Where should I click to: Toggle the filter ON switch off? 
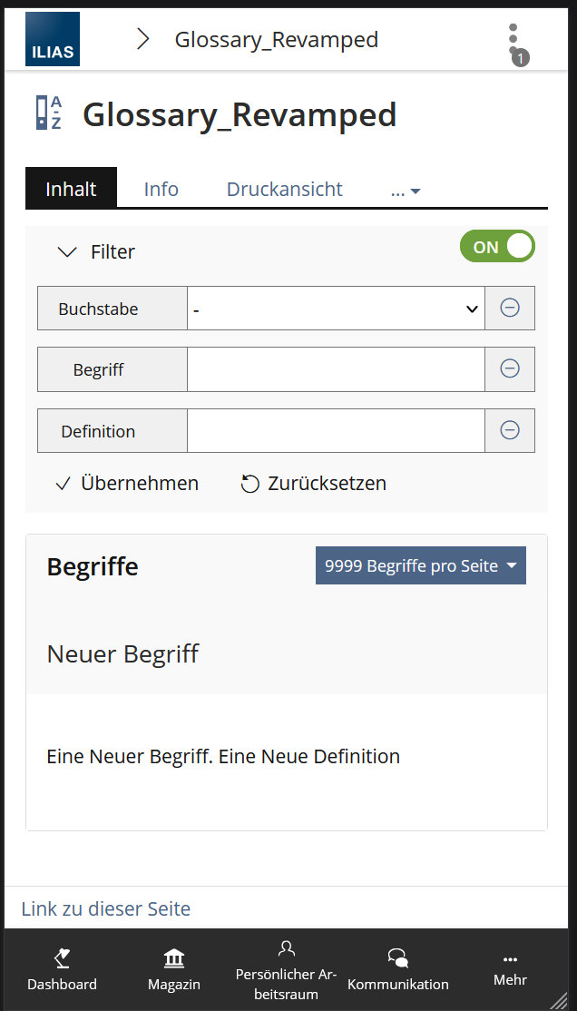[497, 247]
